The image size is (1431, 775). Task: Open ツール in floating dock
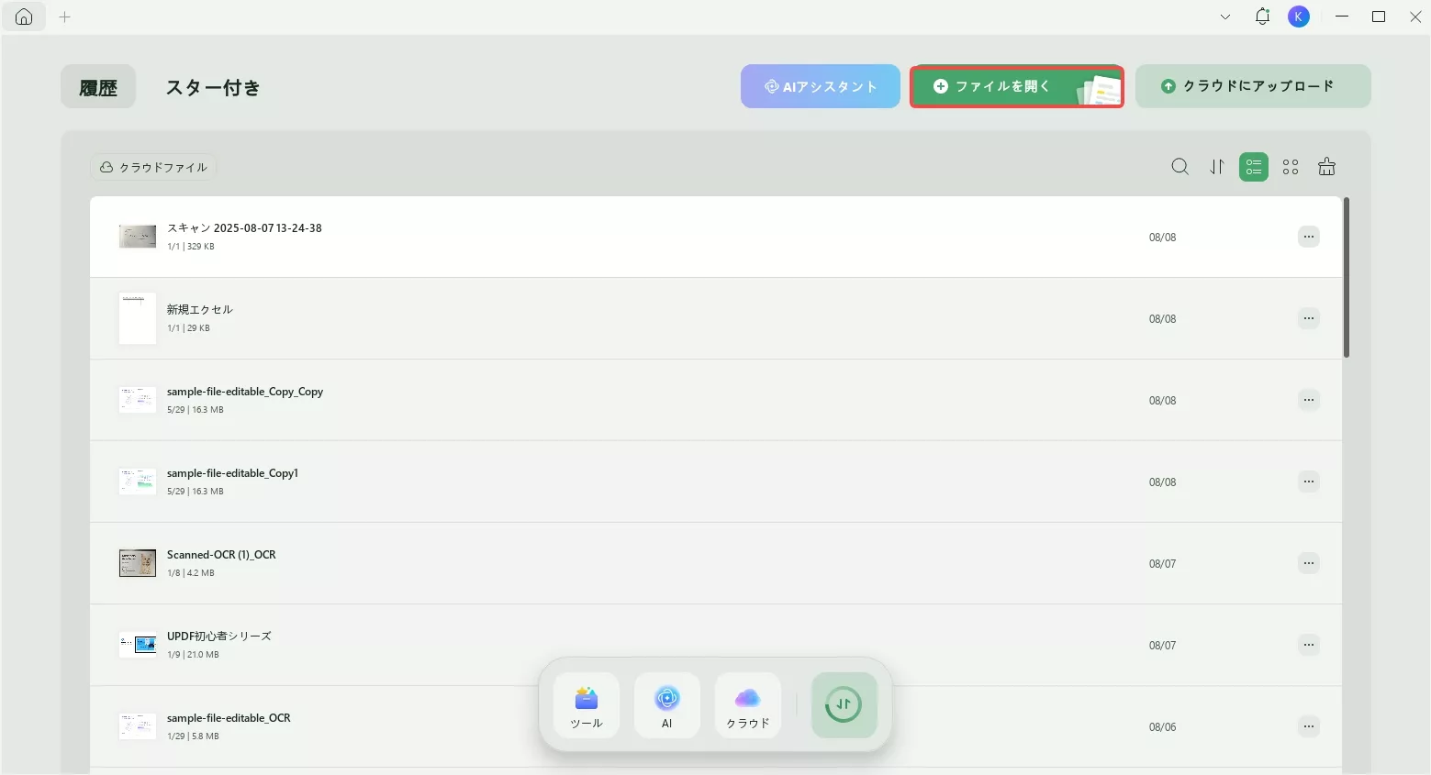587,705
